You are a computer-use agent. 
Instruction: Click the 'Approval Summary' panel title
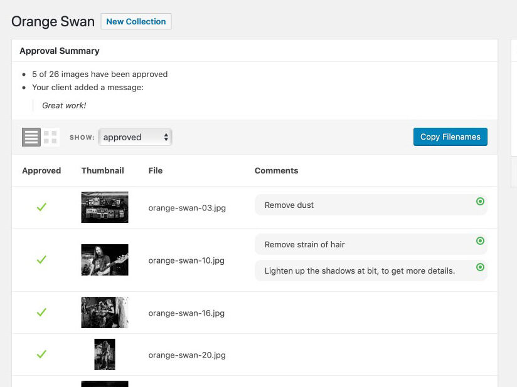[x=60, y=51]
